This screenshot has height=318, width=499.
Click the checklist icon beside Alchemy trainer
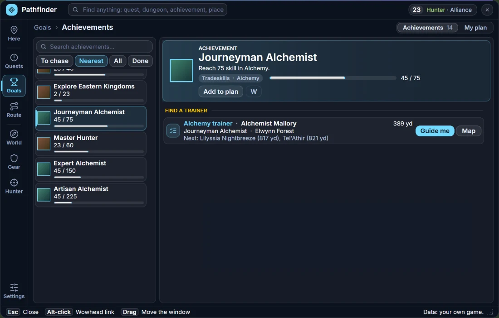[x=173, y=130]
